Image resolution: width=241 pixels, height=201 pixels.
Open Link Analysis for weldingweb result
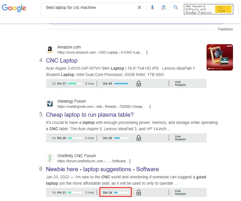[x=180, y=138]
